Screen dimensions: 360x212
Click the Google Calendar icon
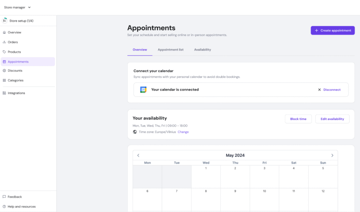[143, 90]
